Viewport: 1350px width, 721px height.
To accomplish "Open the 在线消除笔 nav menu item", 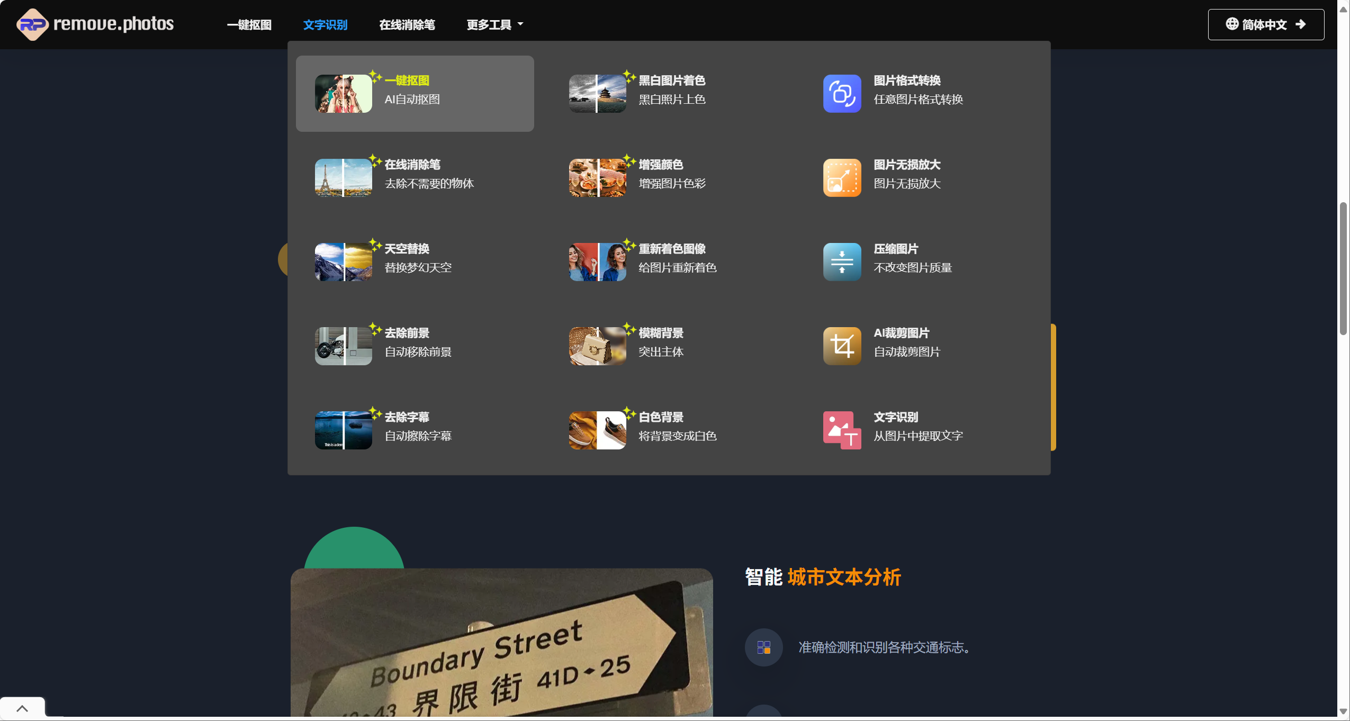I will [407, 25].
